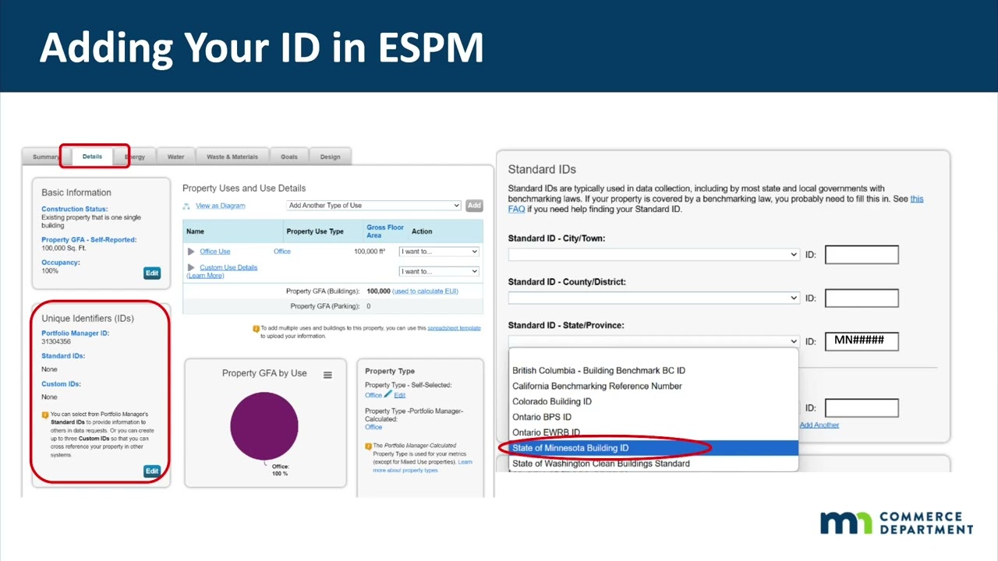Expand the Custom Use Details row triangle

click(191, 268)
